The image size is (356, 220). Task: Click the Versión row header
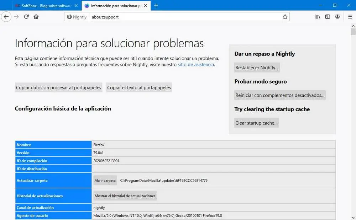coord(53,153)
